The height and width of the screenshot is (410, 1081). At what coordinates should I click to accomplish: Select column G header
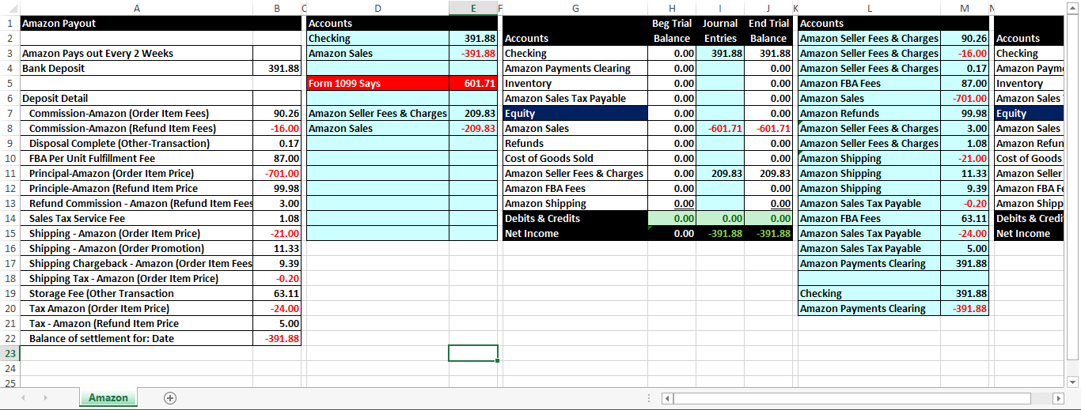[x=575, y=8]
